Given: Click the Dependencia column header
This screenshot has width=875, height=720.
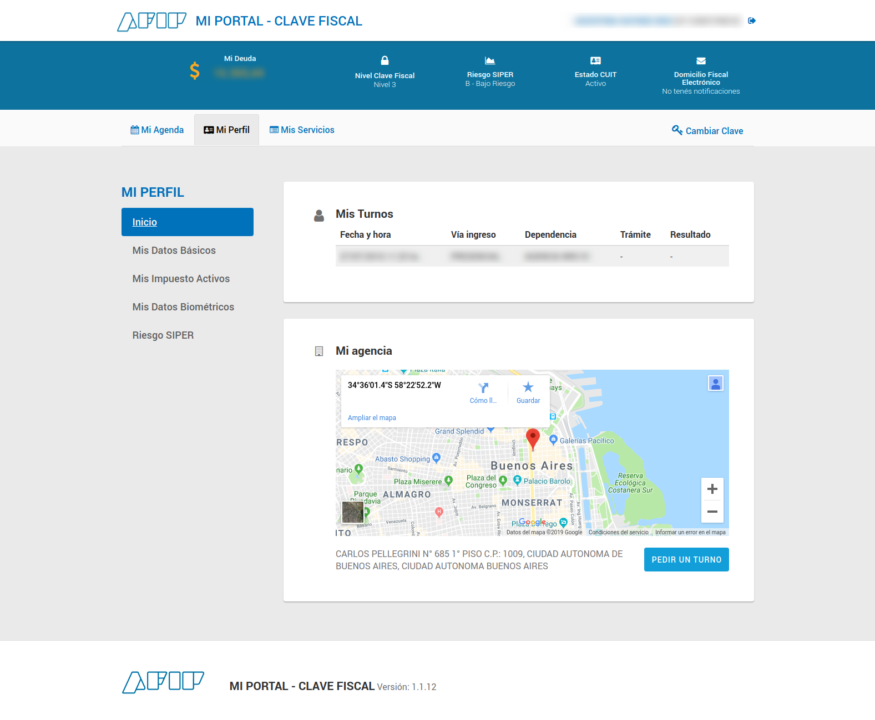Looking at the screenshot, I should tap(550, 234).
